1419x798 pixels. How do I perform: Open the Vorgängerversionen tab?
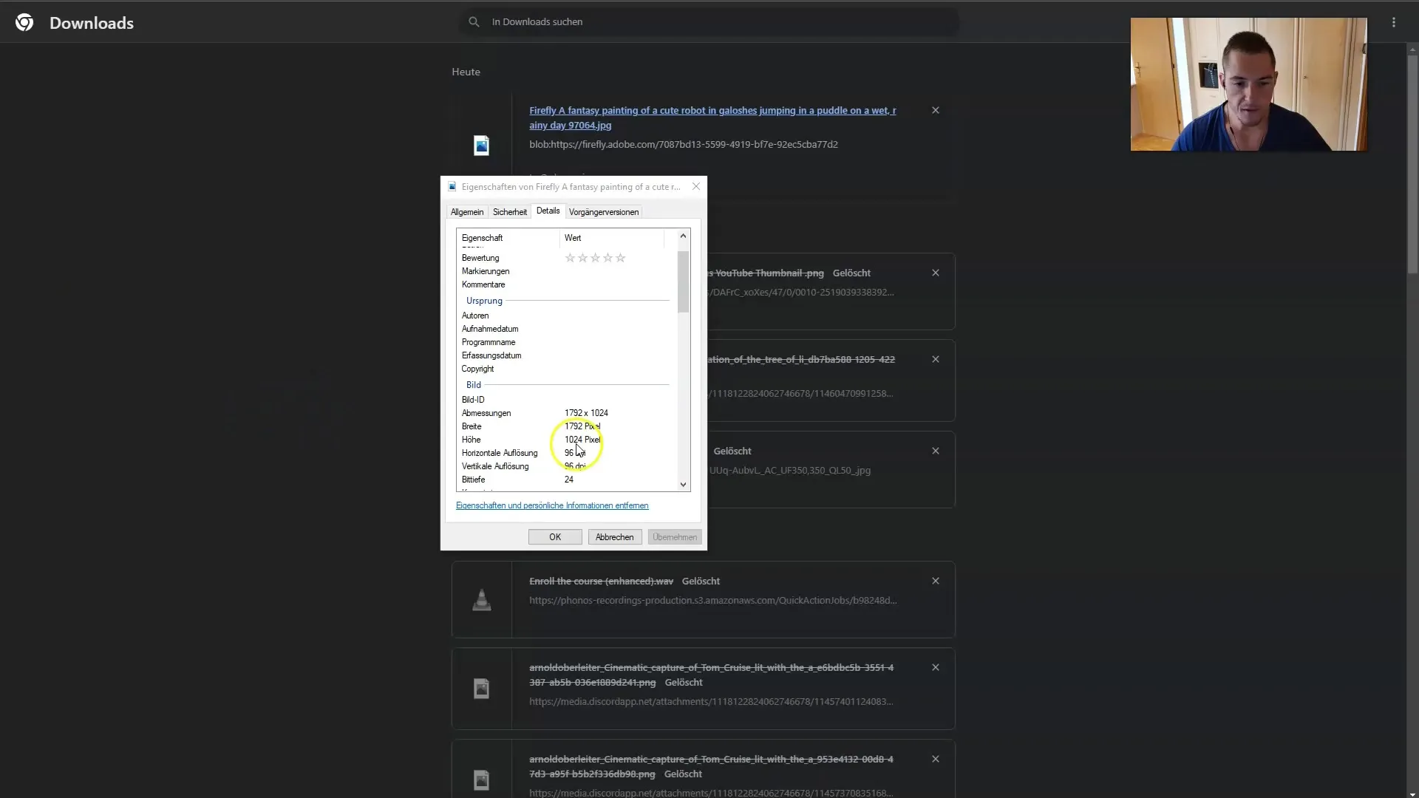tap(604, 212)
